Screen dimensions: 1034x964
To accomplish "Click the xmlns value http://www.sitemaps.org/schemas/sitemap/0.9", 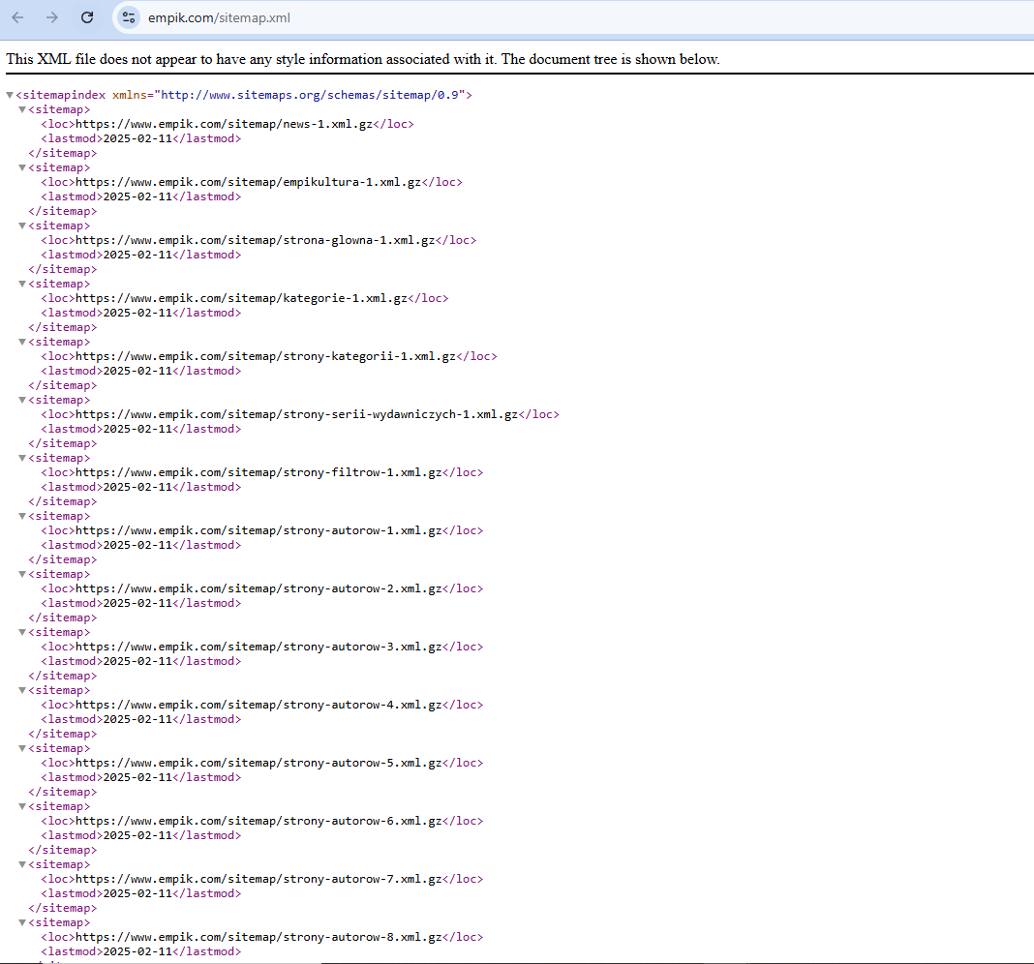I will [x=310, y=95].
